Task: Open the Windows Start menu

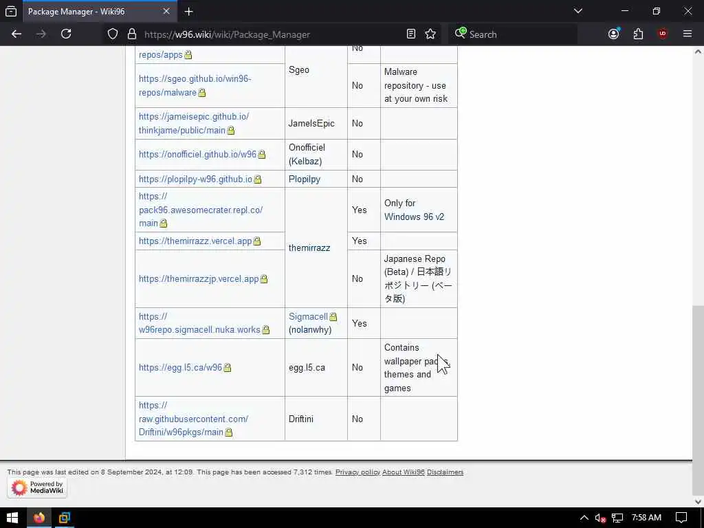Action: pos(12,518)
